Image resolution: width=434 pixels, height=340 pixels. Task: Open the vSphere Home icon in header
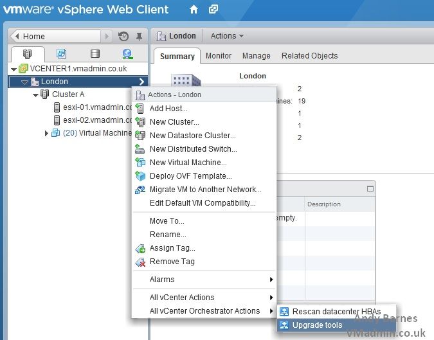(x=194, y=10)
